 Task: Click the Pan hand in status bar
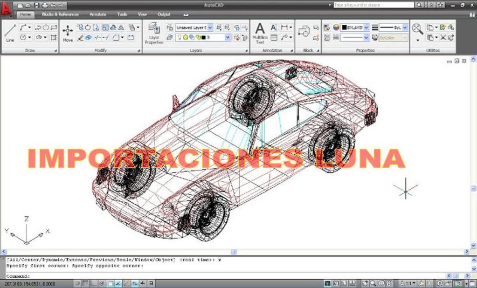pos(366,284)
